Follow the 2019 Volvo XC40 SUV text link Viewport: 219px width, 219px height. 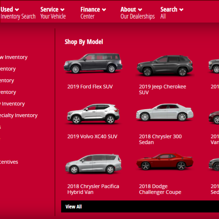[92, 137]
